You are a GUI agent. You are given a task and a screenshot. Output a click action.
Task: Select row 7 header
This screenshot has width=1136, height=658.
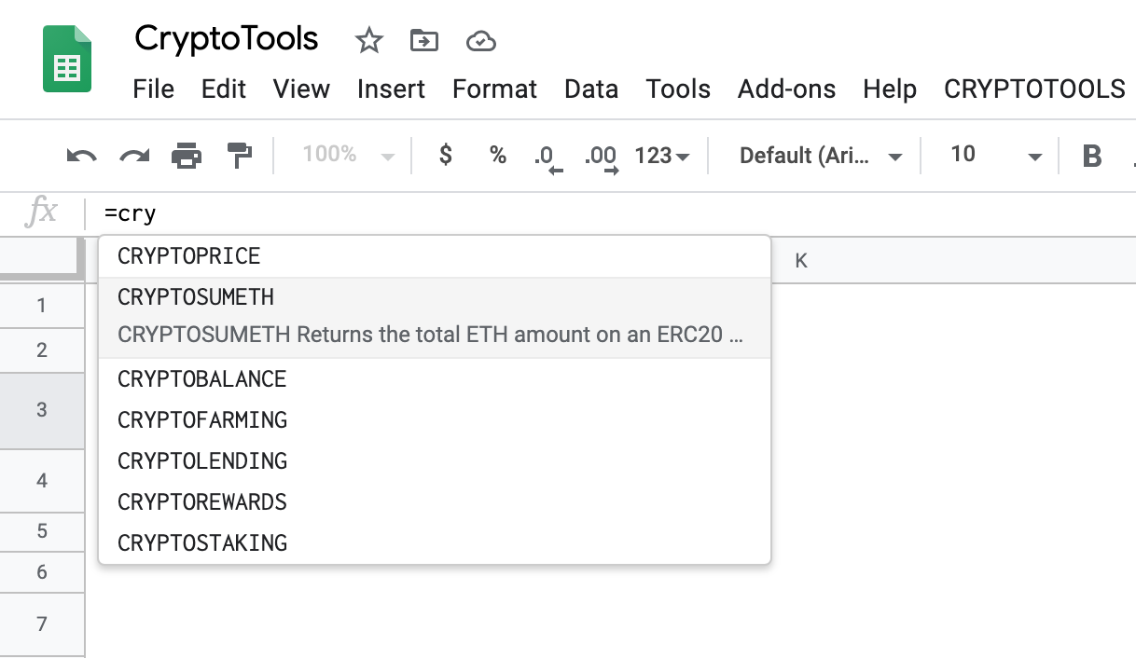(x=42, y=624)
